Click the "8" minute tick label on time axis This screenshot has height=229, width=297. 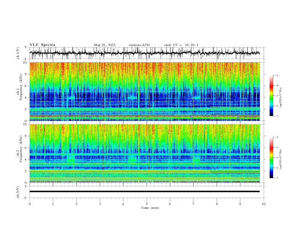point(217,204)
